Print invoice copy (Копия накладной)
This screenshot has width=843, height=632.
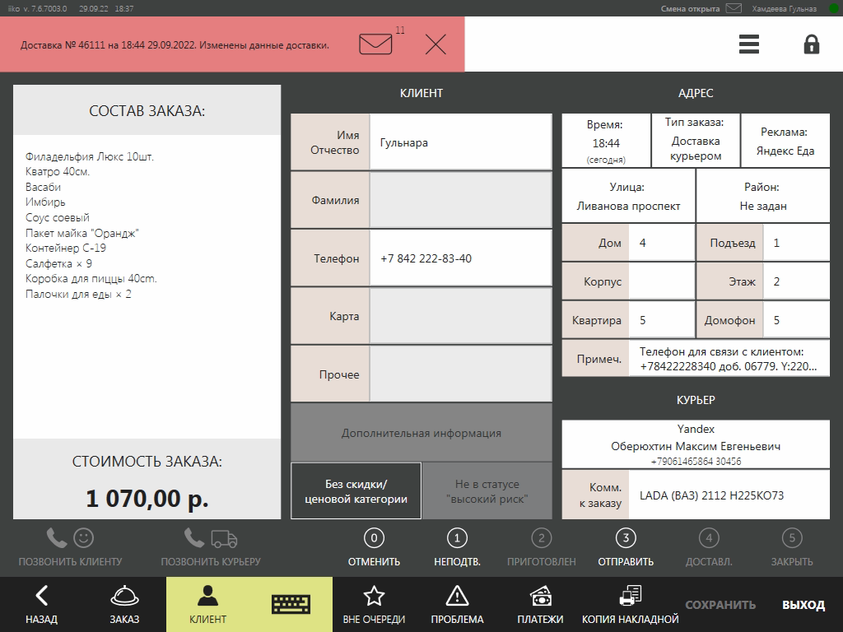click(630, 604)
